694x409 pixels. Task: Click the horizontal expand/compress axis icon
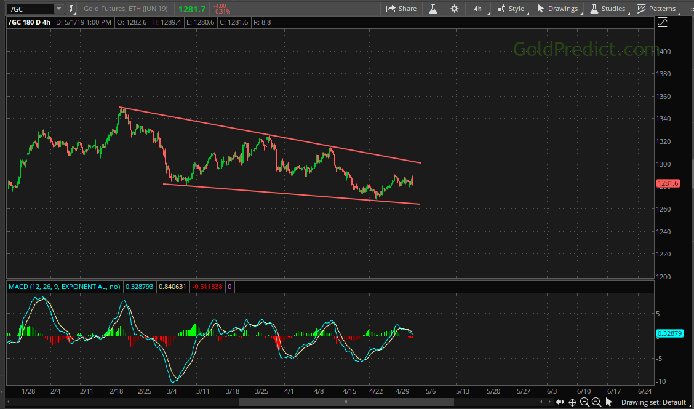(559, 402)
